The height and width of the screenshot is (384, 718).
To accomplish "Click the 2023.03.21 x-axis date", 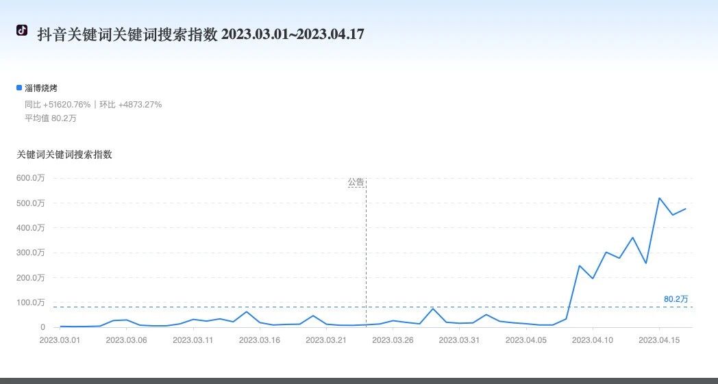I will click(x=326, y=340).
